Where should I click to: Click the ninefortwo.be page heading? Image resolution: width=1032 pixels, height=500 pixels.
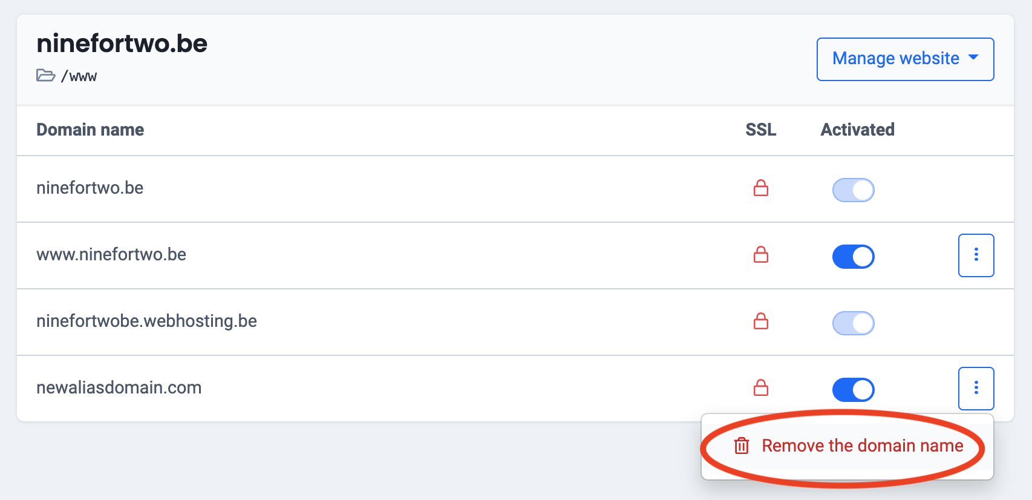(122, 44)
